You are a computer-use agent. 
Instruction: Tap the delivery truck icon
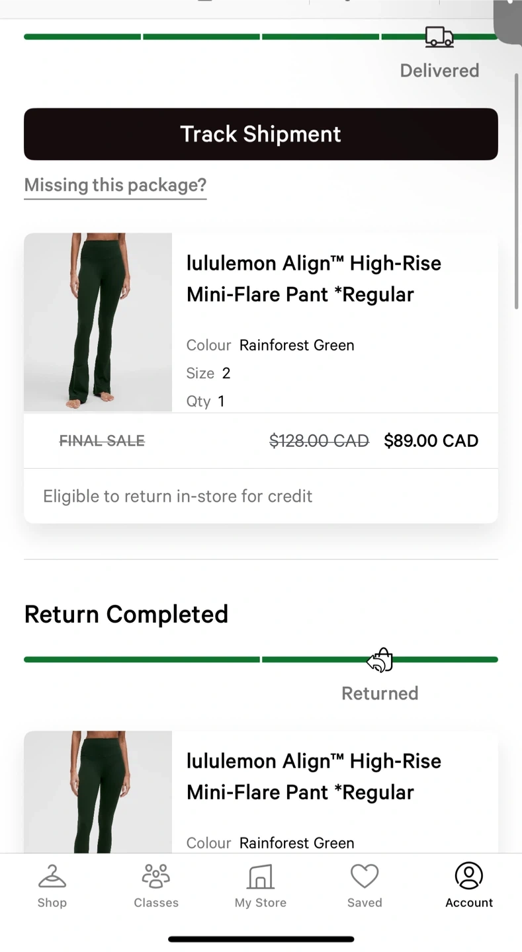tap(439, 37)
